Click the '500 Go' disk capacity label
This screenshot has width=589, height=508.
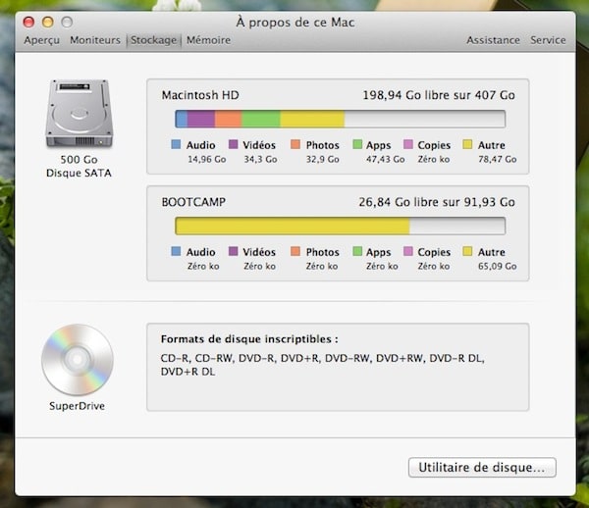pyautogui.click(x=79, y=160)
